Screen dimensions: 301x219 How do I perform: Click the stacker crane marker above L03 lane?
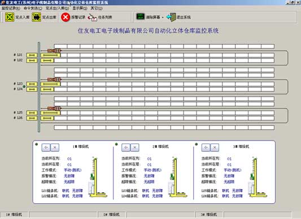[54, 79]
